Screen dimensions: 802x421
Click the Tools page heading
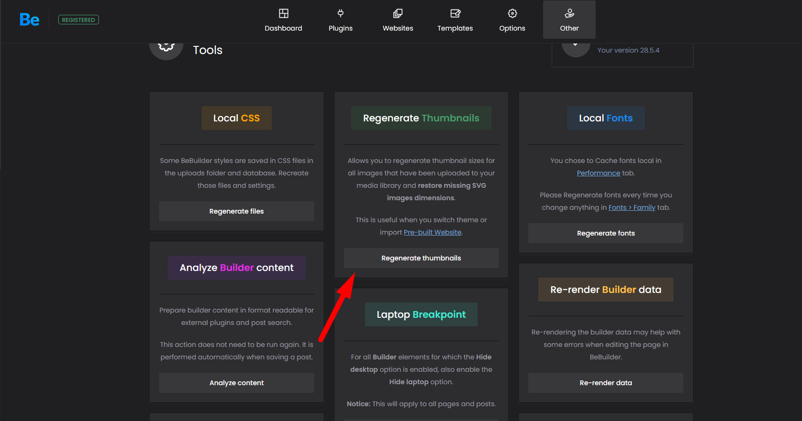(x=208, y=50)
